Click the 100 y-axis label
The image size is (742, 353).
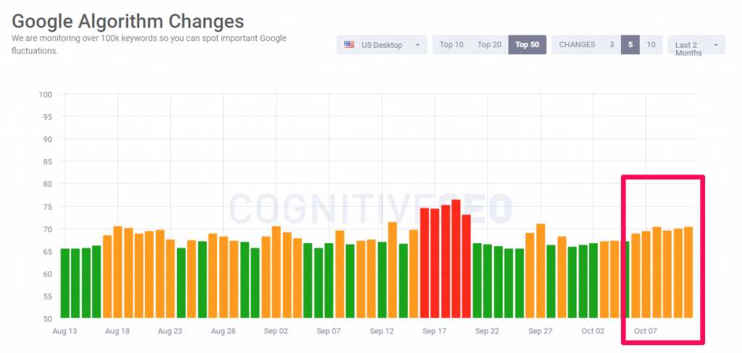[x=46, y=95]
